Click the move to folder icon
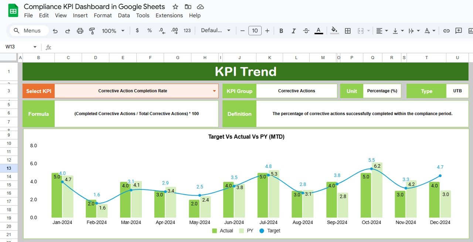 [x=188, y=7]
